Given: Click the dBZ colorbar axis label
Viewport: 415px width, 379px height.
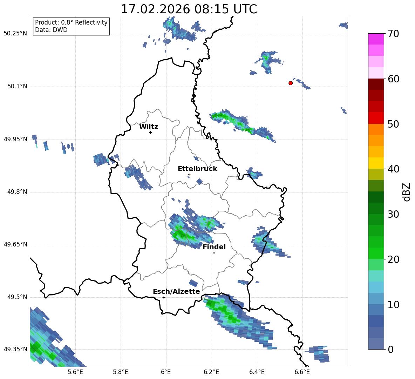Looking at the screenshot, I should (407, 192).
